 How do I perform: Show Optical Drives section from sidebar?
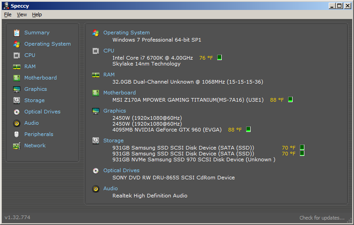tap(42, 112)
